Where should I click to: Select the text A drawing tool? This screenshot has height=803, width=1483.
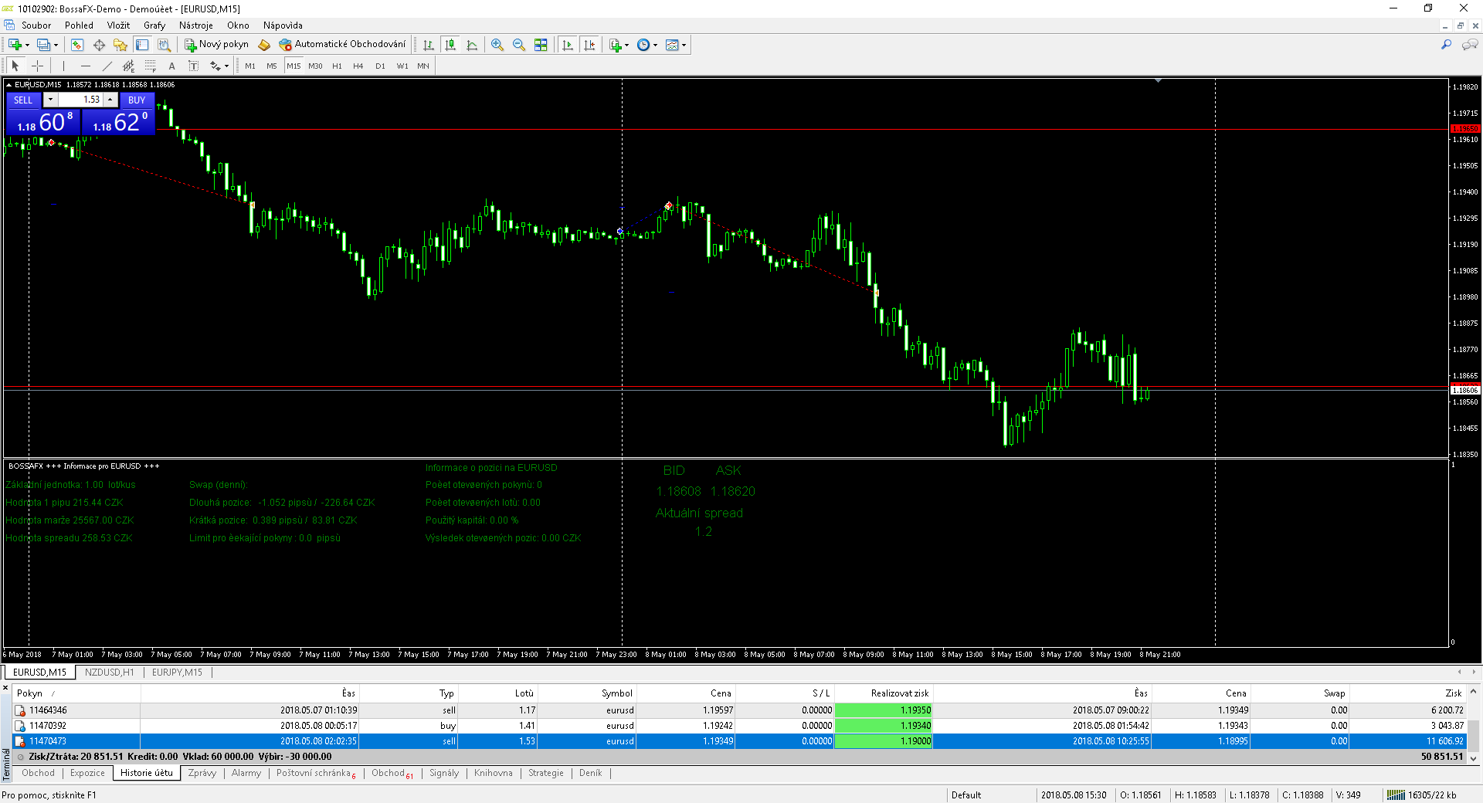coord(171,66)
